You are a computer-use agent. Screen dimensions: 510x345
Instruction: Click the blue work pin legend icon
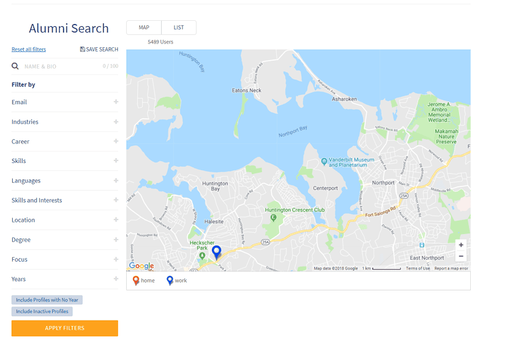tap(170, 281)
